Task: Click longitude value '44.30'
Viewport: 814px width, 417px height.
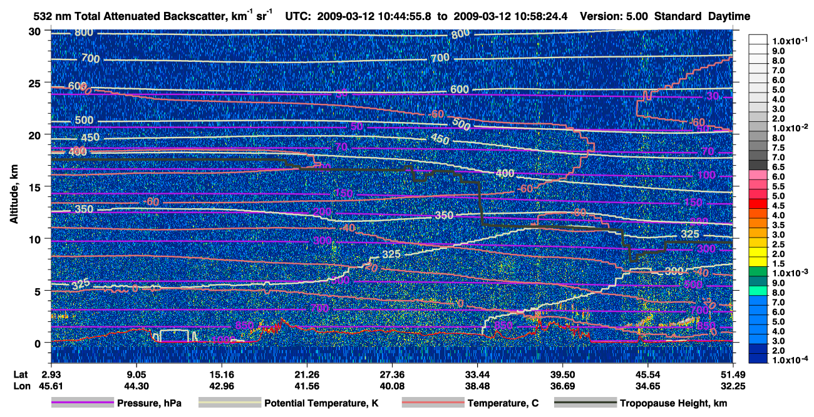Action: 136,386
